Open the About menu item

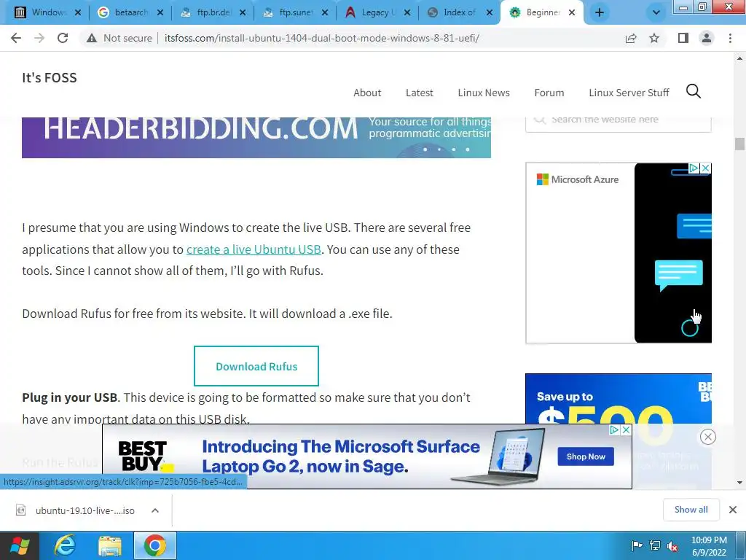pyautogui.click(x=367, y=93)
